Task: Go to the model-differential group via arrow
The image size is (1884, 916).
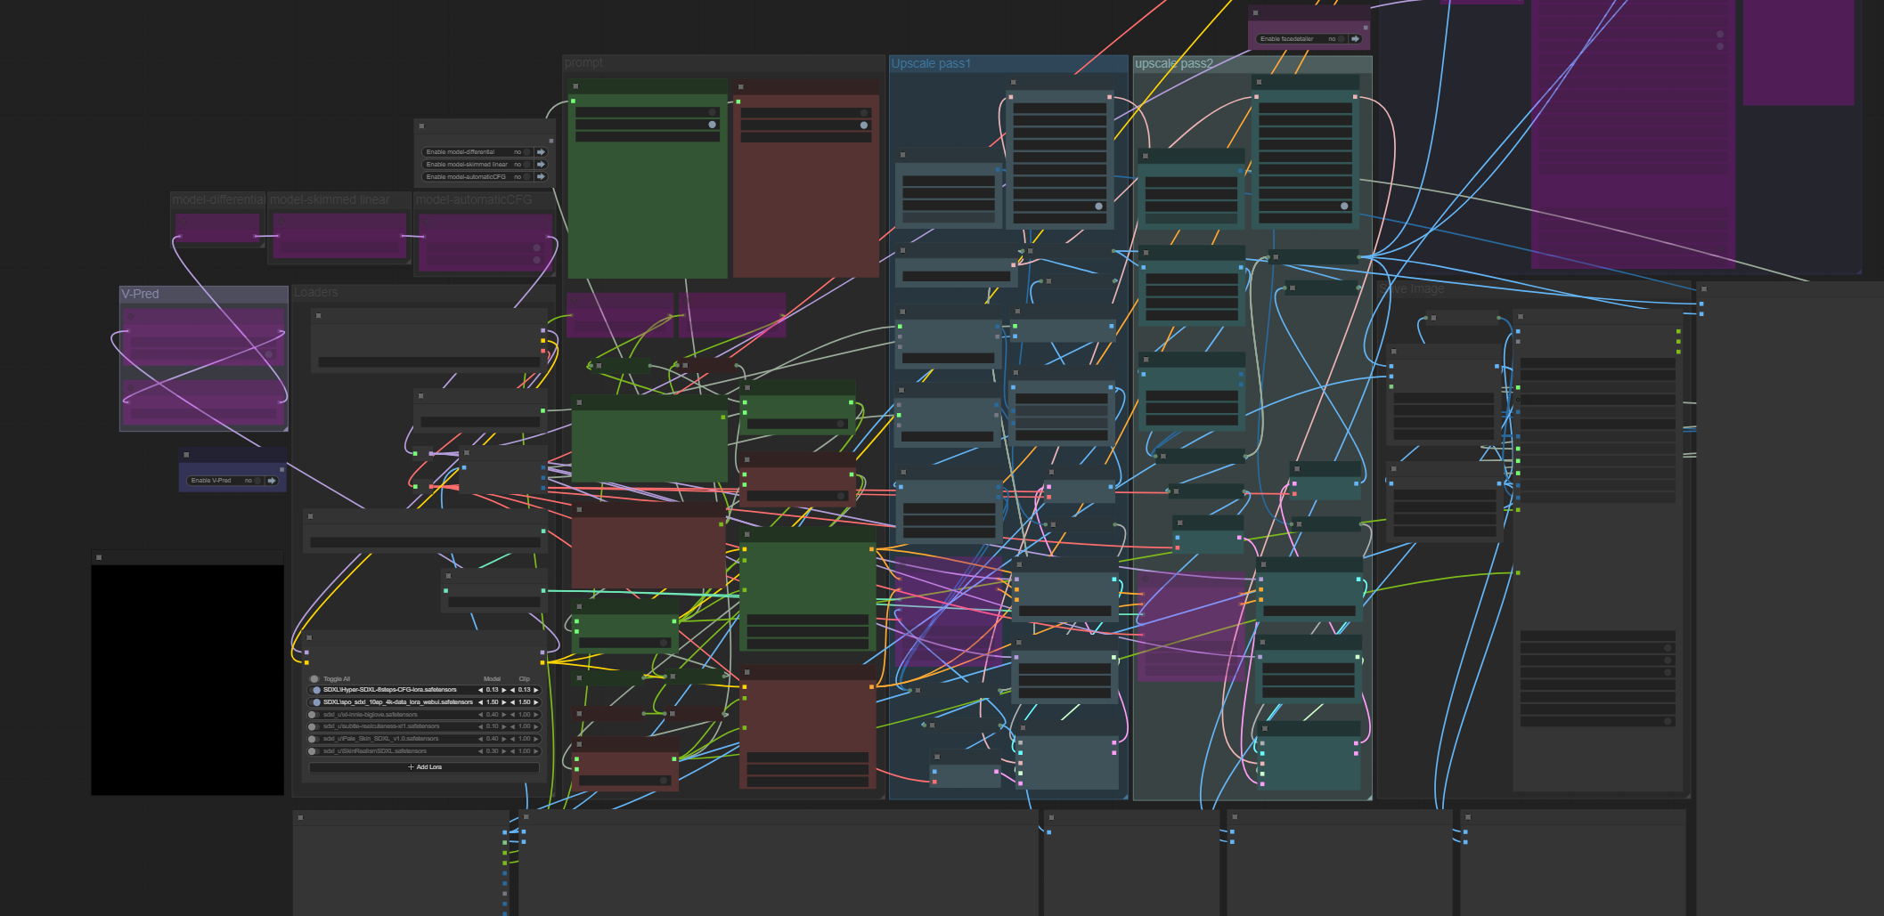Action: point(541,152)
